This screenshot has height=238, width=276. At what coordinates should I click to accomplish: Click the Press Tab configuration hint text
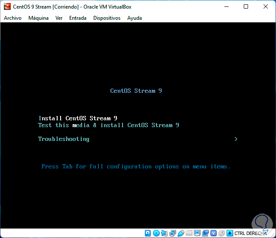tap(136, 166)
